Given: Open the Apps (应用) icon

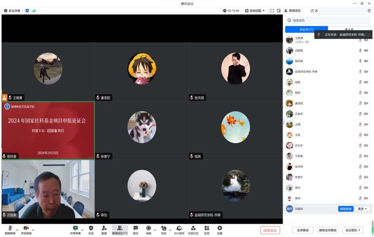Looking at the screenshot, I should click(x=207, y=228).
